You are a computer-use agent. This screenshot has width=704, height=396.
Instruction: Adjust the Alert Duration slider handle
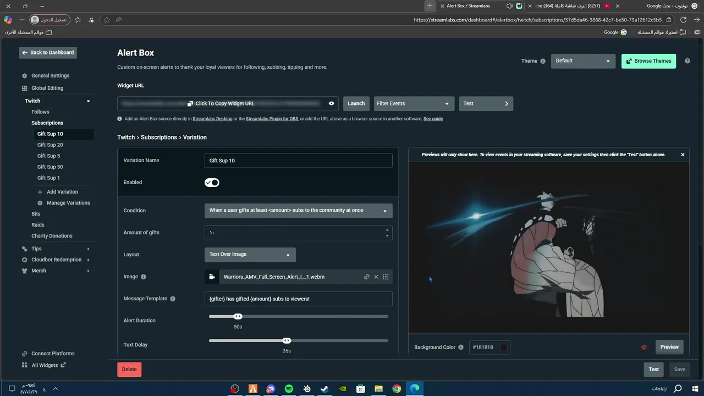point(238,316)
